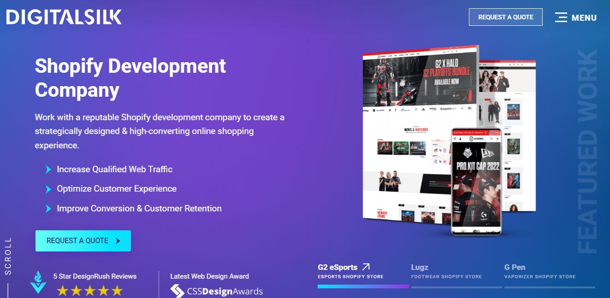The height and width of the screenshot is (298, 610).
Task: Click the G2 x Halo desktop site mockup
Action: tap(420, 134)
